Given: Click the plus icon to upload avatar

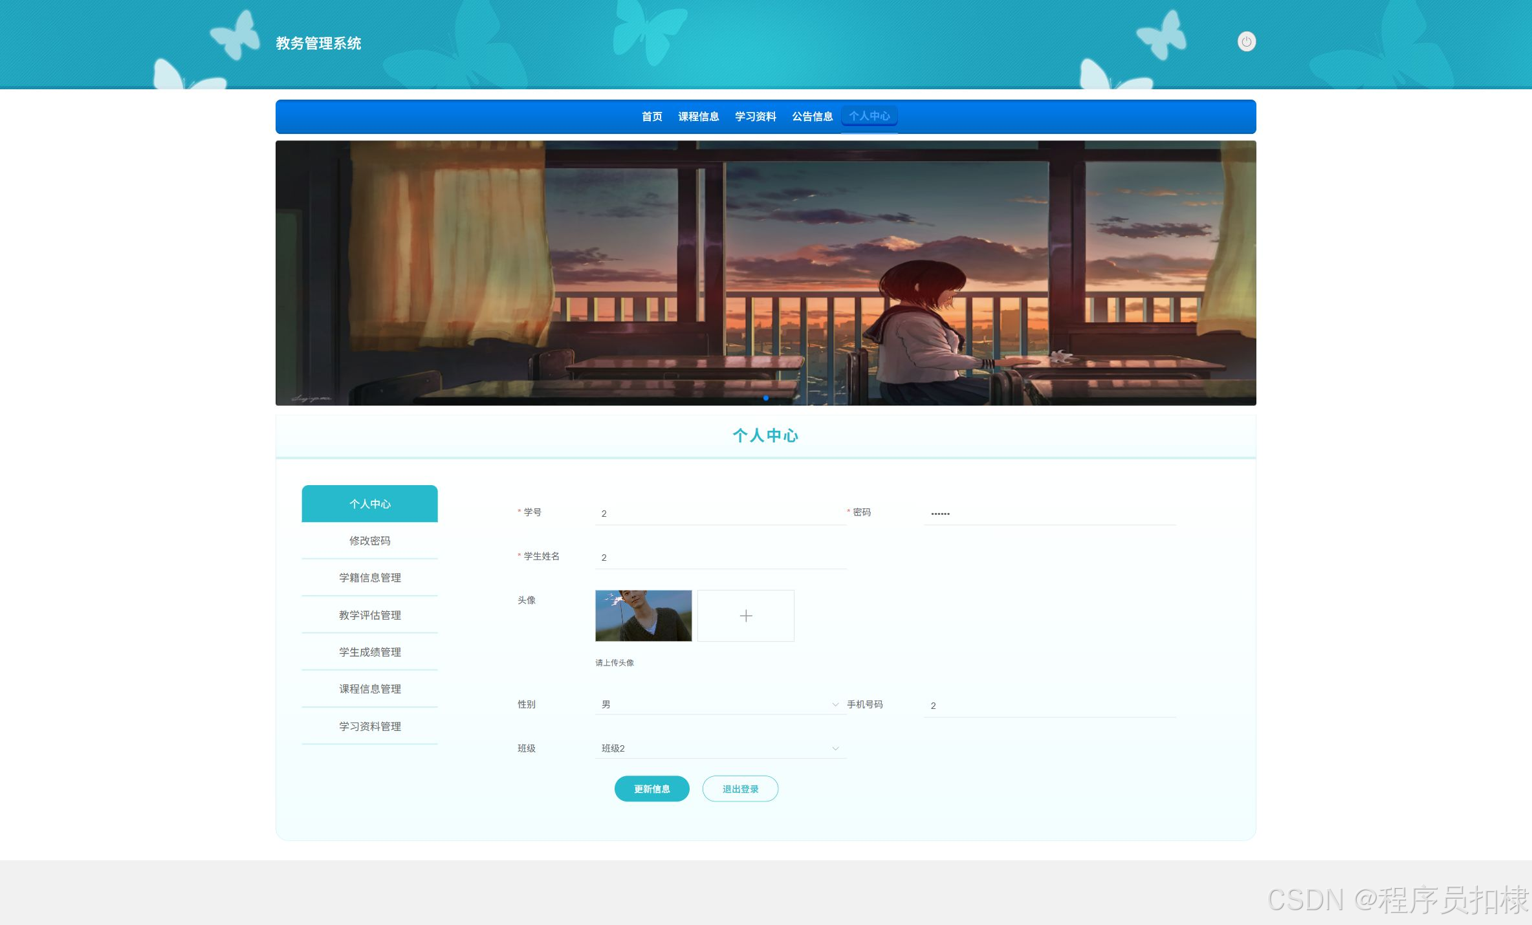Looking at the screenshot, I should 745,616.
